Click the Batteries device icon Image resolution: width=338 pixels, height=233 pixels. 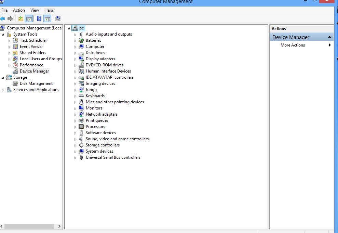[81, 40]
